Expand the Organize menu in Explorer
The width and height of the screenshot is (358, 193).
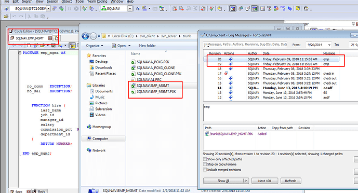click(x=94, y=46)
